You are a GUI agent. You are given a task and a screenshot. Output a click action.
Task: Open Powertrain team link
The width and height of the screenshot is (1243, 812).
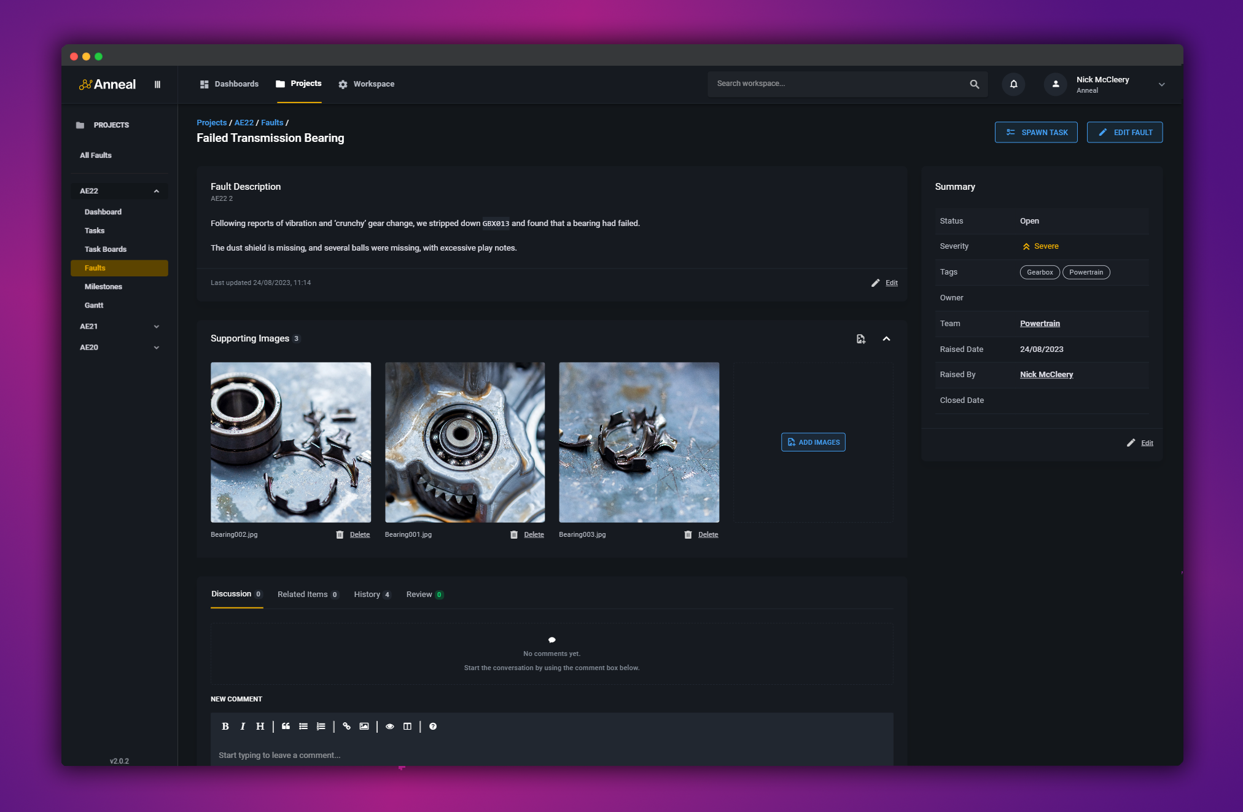1040,324
